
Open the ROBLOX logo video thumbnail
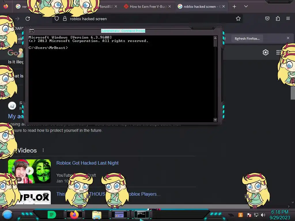pyautogui.click(x=33, y=197)
